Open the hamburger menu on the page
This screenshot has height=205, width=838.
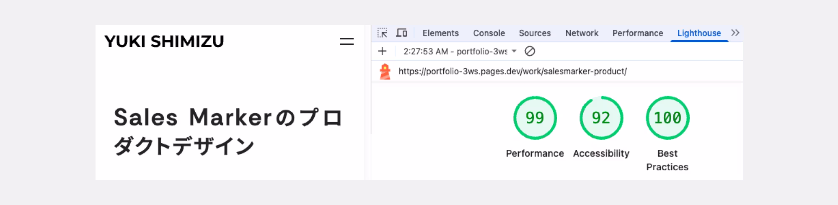pyautogui.click(x=347, y=41)
